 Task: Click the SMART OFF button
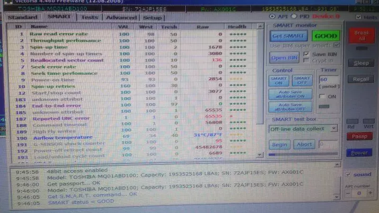[x=302, y=80]
